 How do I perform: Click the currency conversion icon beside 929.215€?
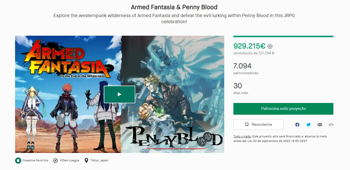270,46
